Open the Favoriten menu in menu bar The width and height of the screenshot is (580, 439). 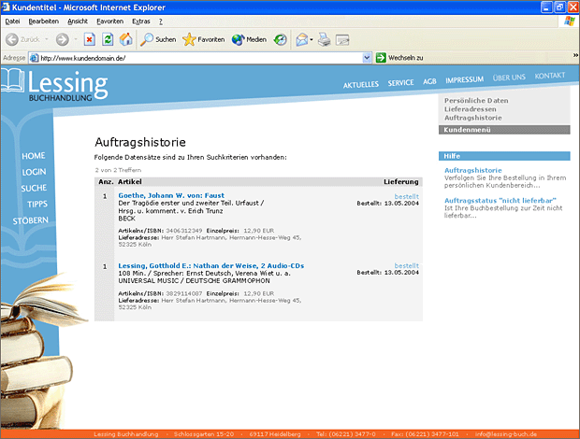pyautogui.click(x=109, y=21)
